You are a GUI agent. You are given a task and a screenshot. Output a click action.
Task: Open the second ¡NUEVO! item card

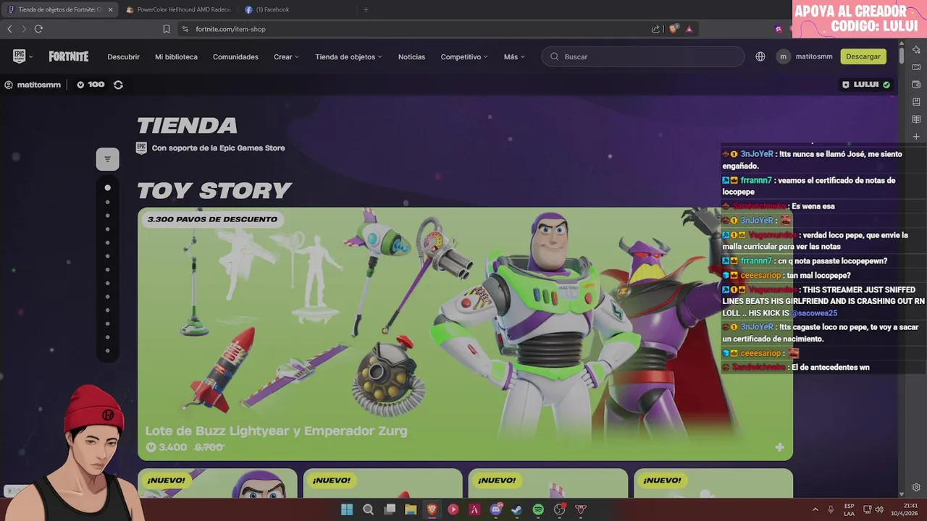coord(382,483)
